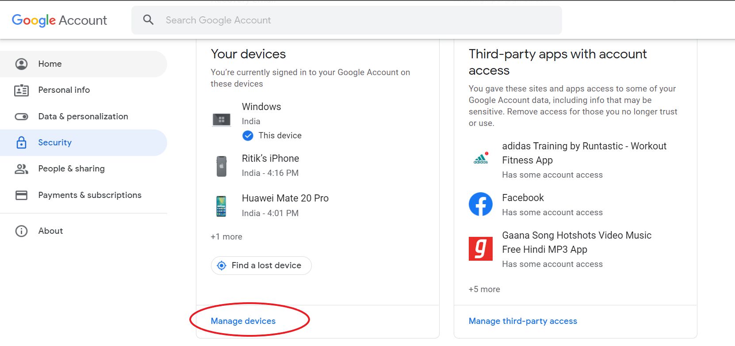This screenshot has height=346, width=735.
Task: Open the Facebook app access entry
Action: tap(575, 205)
